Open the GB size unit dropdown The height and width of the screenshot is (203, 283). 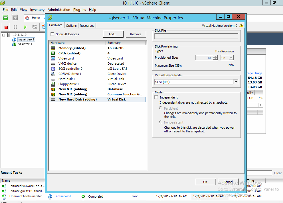[x=231, y=58]
